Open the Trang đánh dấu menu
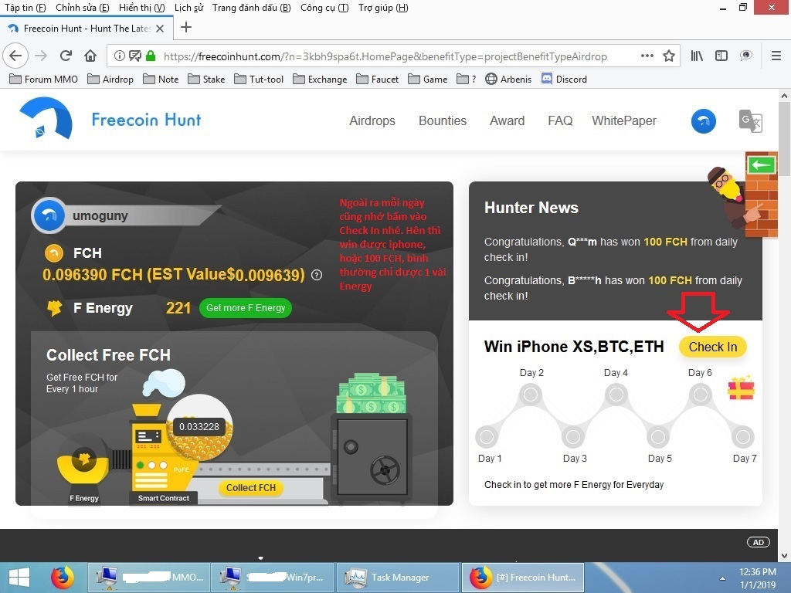This screenshot has height=593, width=791. [x=251, y=8]
